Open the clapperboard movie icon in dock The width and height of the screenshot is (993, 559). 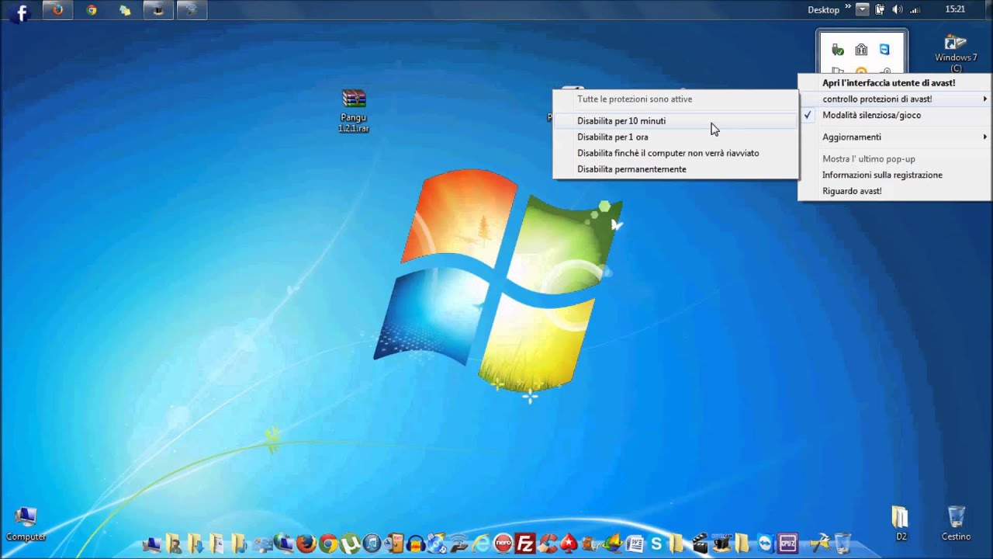pyautogui.click(x=700, y=543)
